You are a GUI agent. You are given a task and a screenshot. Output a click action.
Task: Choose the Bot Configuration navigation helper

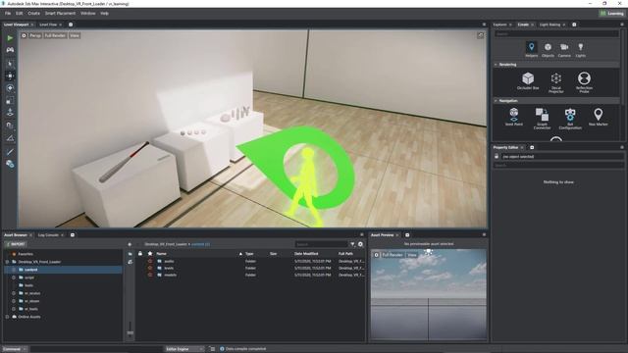pyautogui.click(x=570, y=119)
